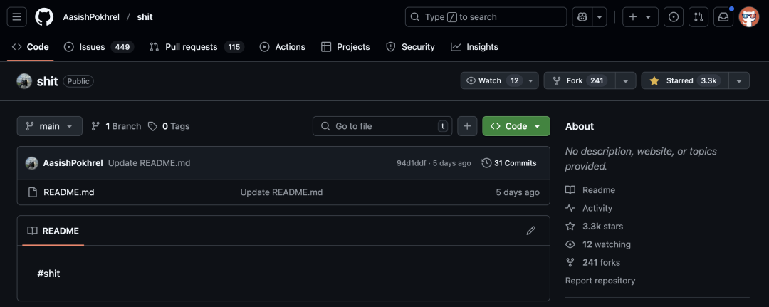Expand the star lists dropdown arrow
The height and width of the screenshot is (307, 769).
tap(739, 81)
